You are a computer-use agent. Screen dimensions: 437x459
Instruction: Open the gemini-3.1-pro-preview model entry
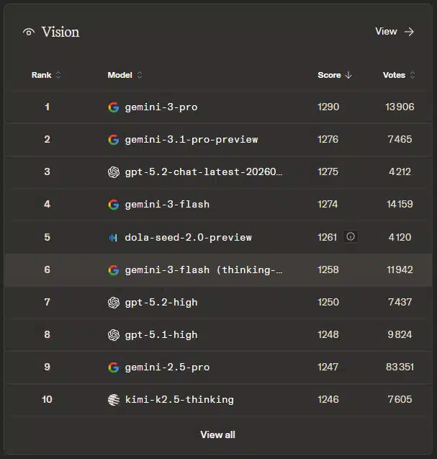tap(191, 139)
